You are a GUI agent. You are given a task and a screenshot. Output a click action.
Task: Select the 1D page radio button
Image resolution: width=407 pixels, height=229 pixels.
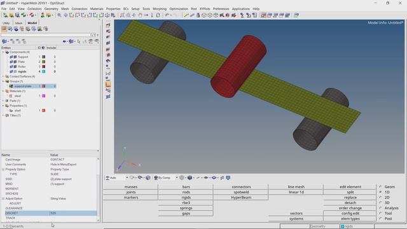click(x=380, y=192)
